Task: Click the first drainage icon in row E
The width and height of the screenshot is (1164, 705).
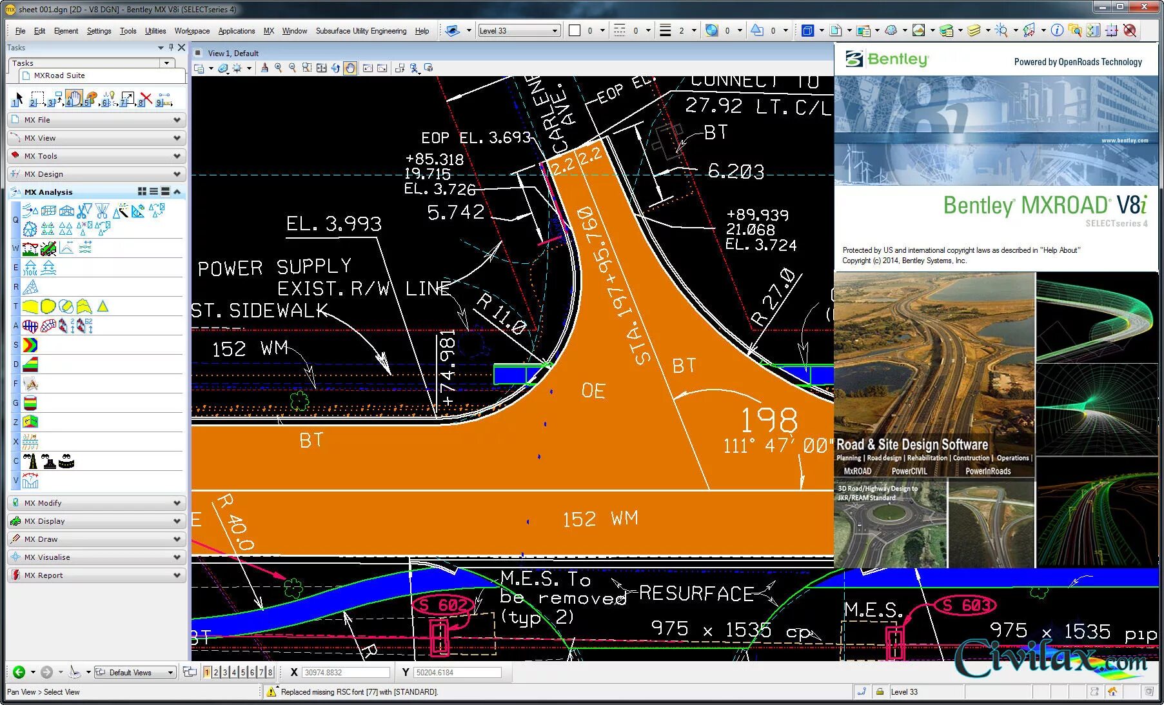Action: [30, 268]
